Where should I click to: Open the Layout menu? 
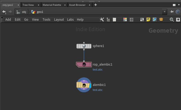(x=59, y=20)
